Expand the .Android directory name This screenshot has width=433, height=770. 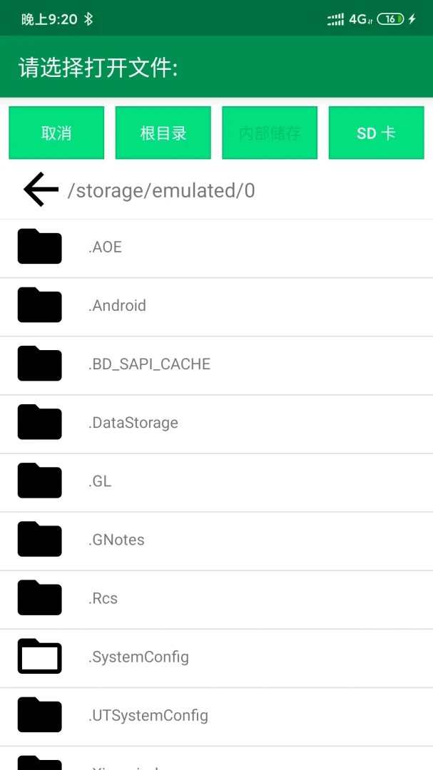click(118, 305)
